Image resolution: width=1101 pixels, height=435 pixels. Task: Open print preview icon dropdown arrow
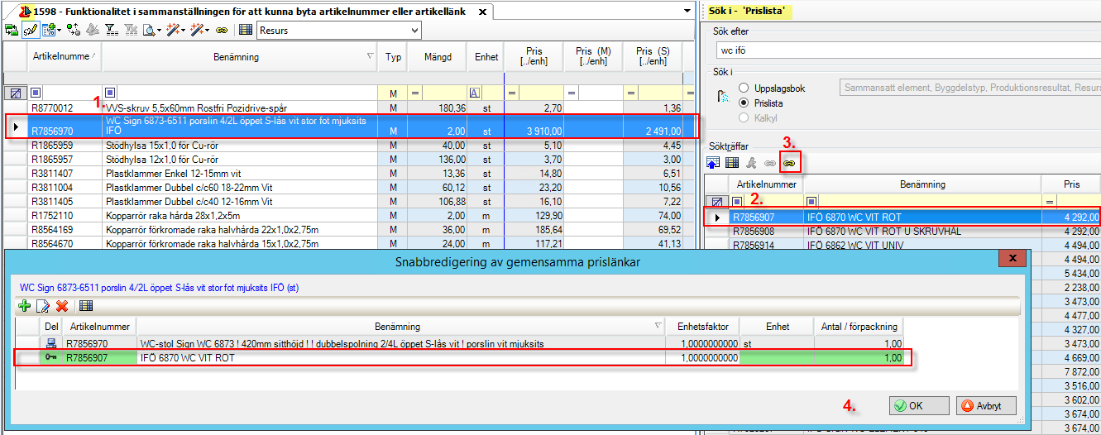point(158,31)
